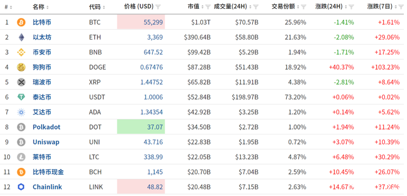Click the highlighted DOT price 37.07
Screen dimensions: 407x196
click(x=155, y=127)
